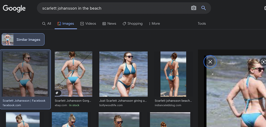Open the More search categories menu
266x127 pixels.
click(154, 24)
